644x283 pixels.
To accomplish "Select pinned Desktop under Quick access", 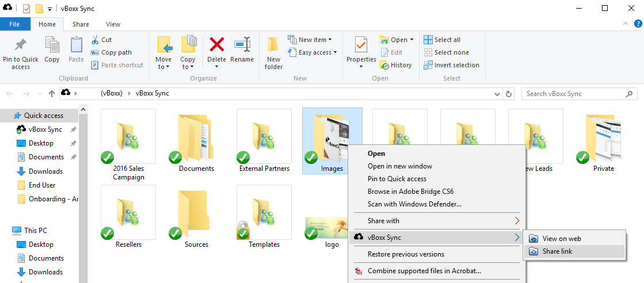I will click(x=41, y=143).
